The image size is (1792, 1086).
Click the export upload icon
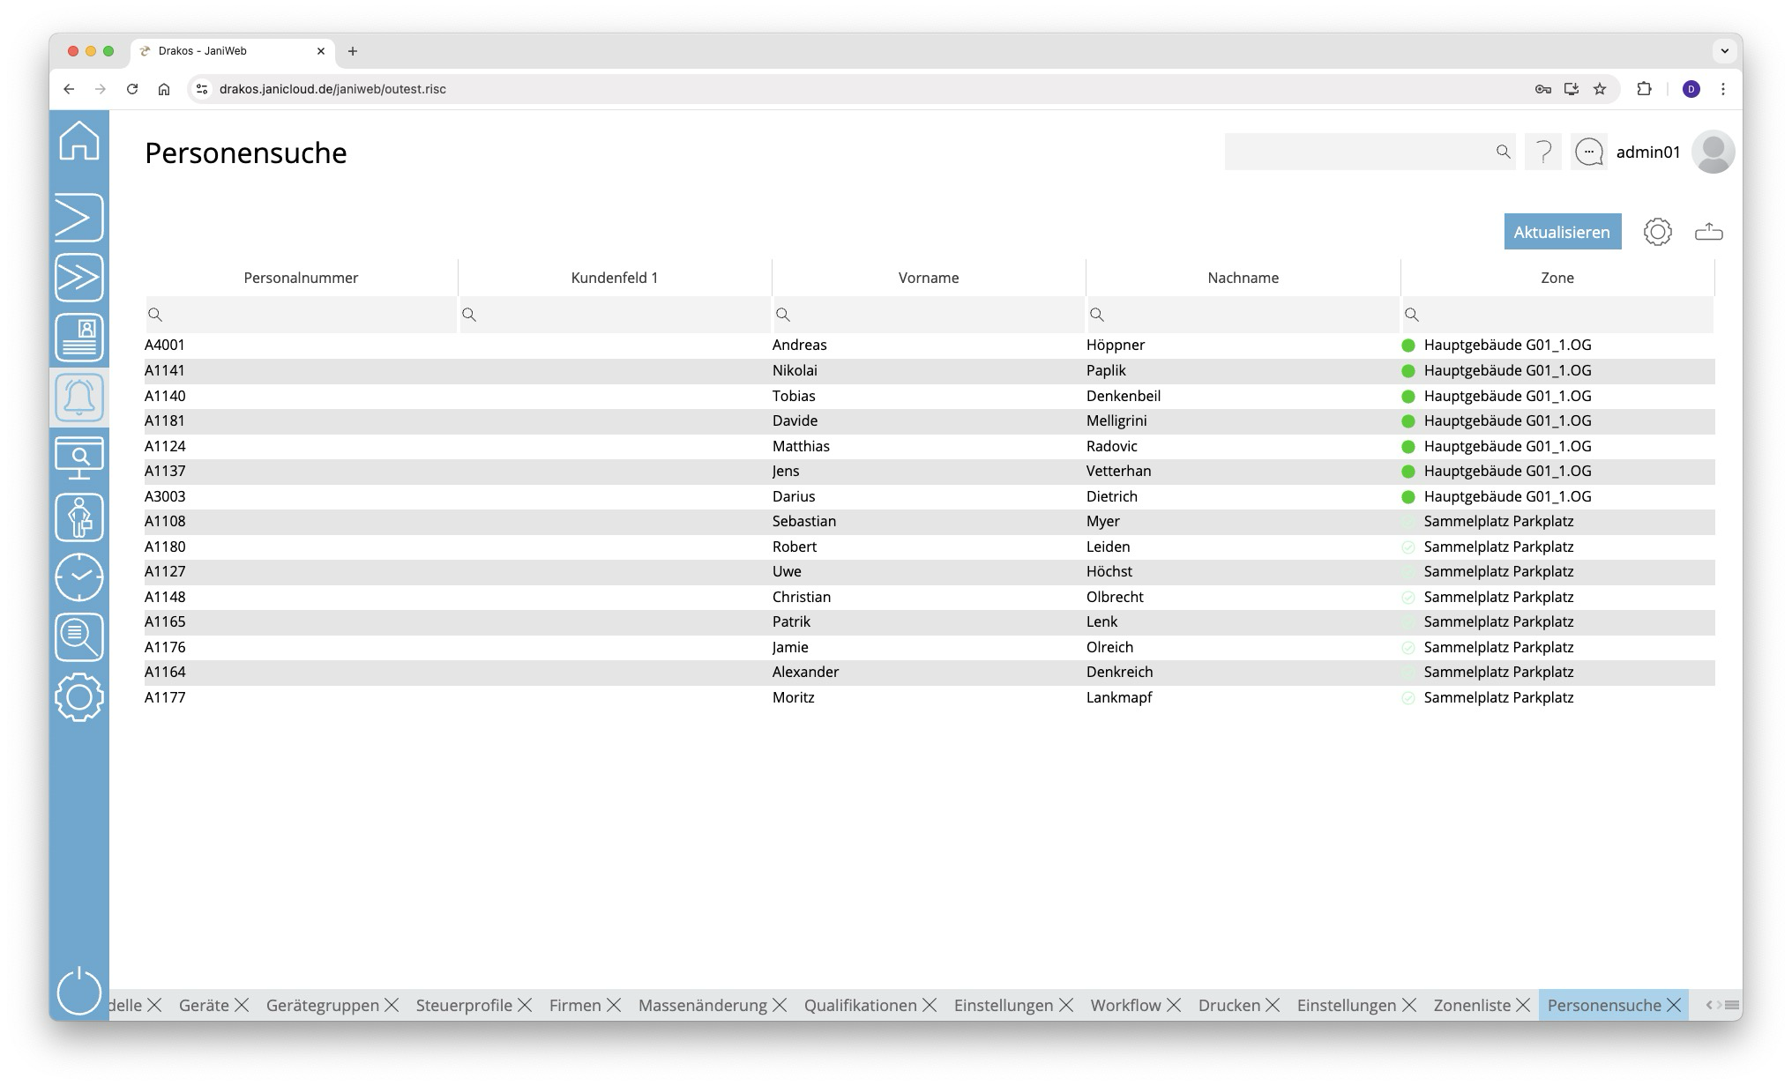click(1708, 232)
